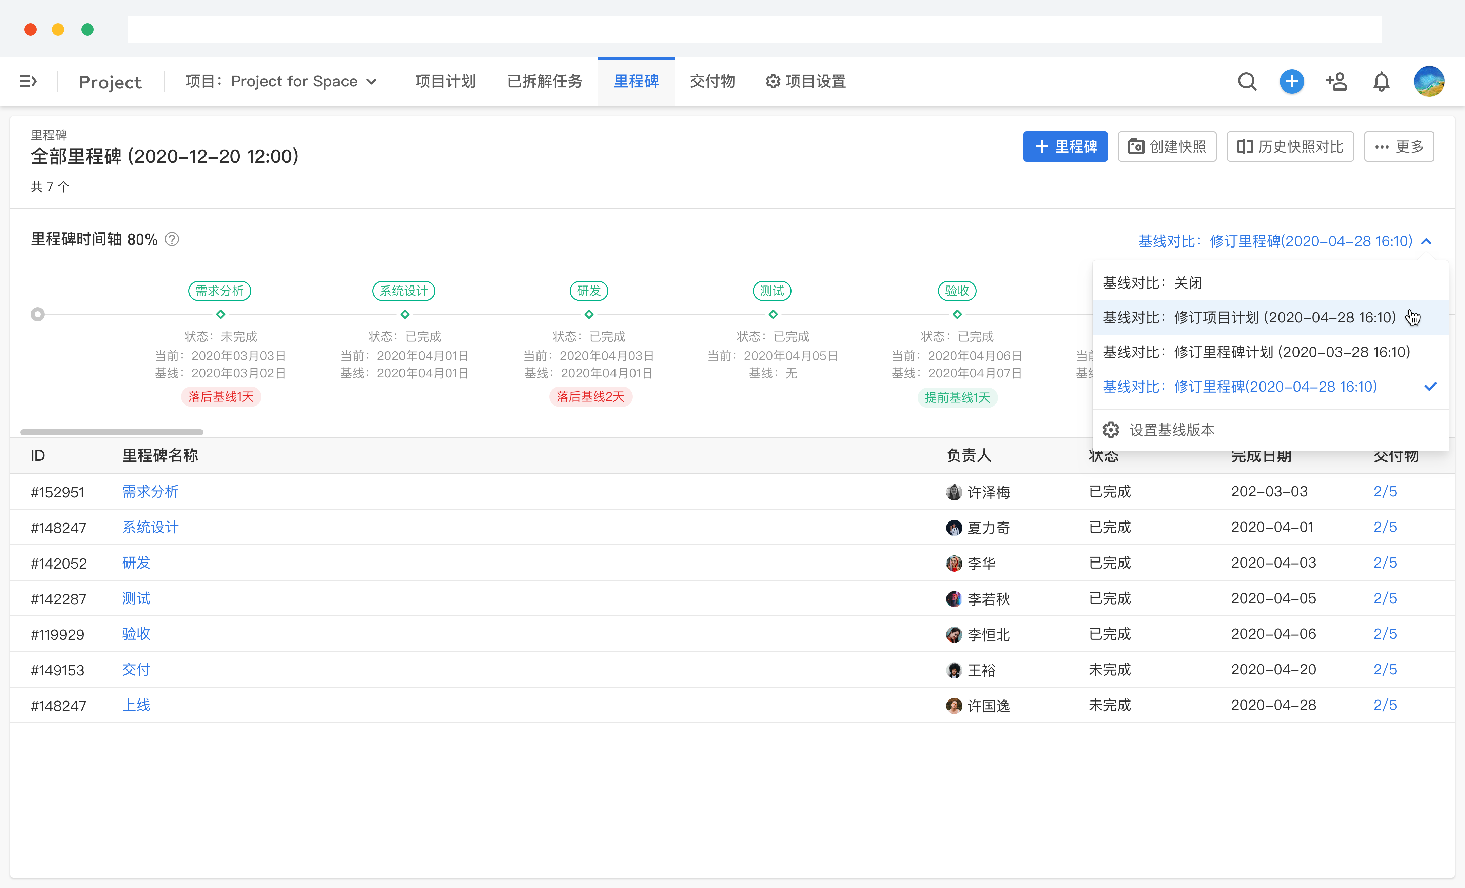1465x888 pixels.
Task: Open the notifications bell
Action: click(1381, 81)
